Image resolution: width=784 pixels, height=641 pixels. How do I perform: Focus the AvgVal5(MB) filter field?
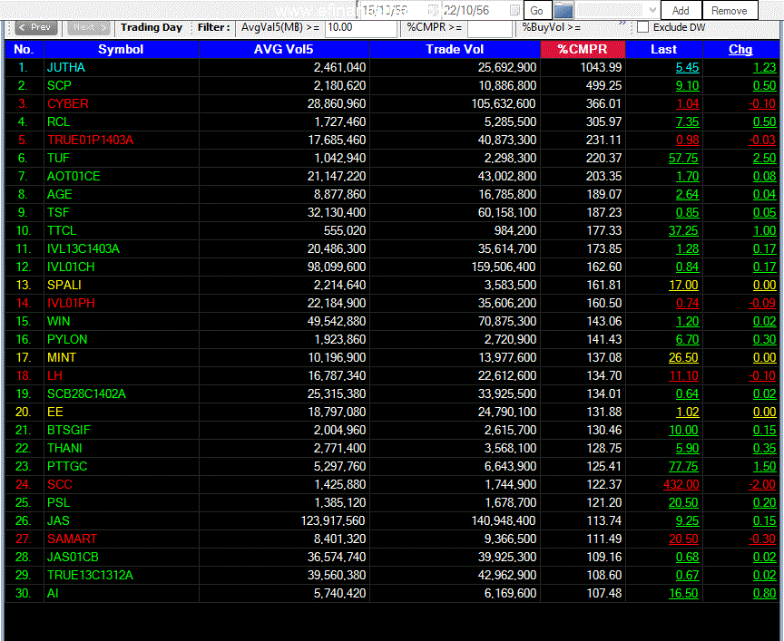tap(361, 27)
